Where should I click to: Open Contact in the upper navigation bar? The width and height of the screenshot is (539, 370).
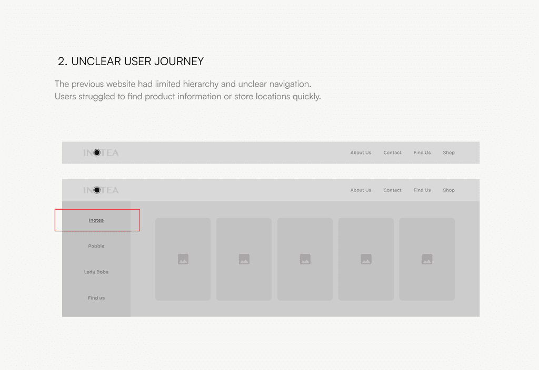pyautogui.click(x=392, y=153)
